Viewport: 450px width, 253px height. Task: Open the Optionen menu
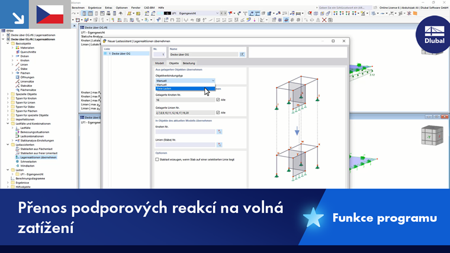(122, 8)
